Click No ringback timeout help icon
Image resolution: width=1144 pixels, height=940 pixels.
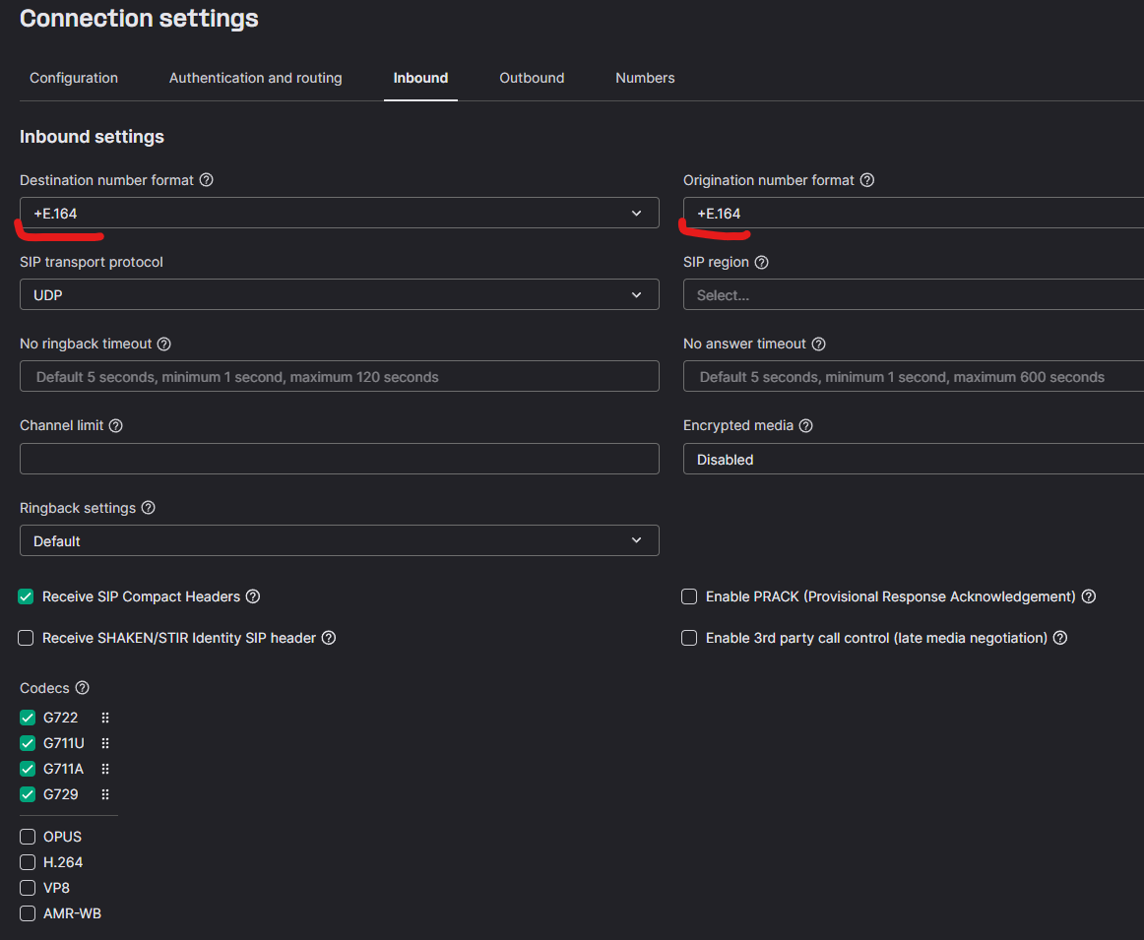(164, 345)
